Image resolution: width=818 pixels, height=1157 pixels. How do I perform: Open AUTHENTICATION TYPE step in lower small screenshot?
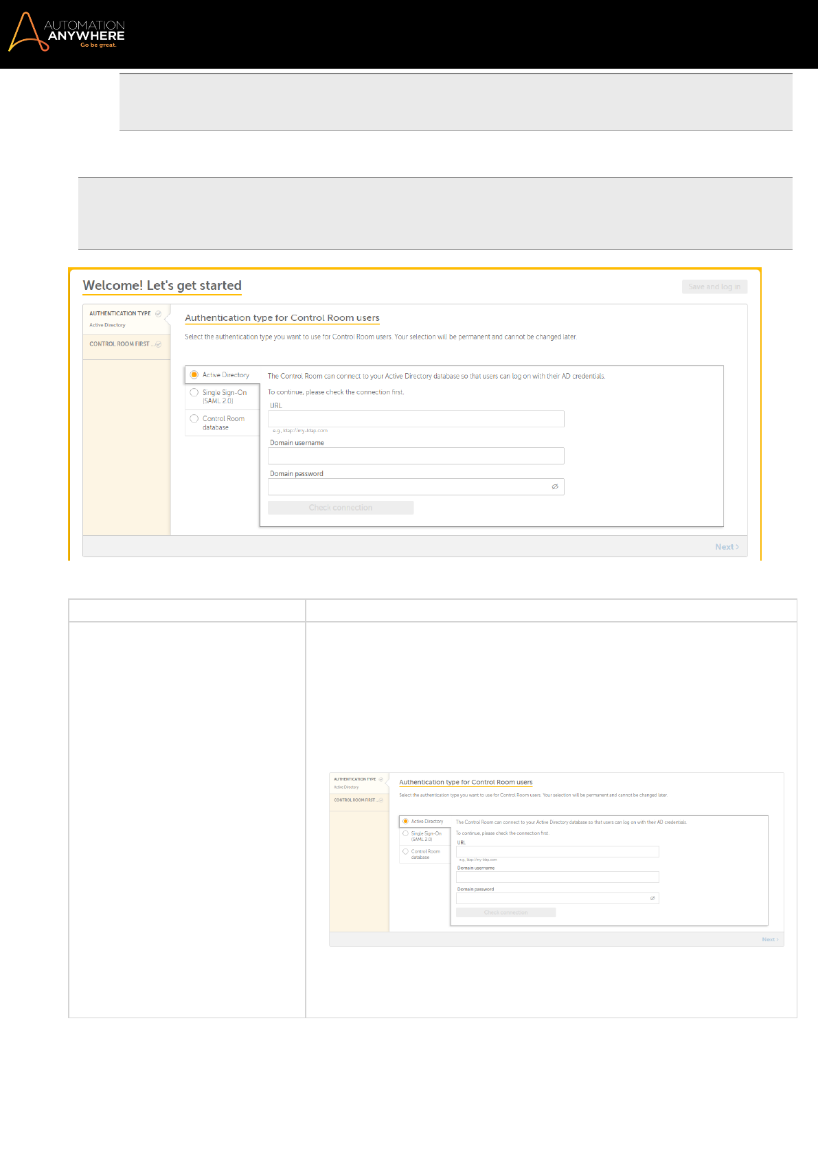(x=359, y=783)
